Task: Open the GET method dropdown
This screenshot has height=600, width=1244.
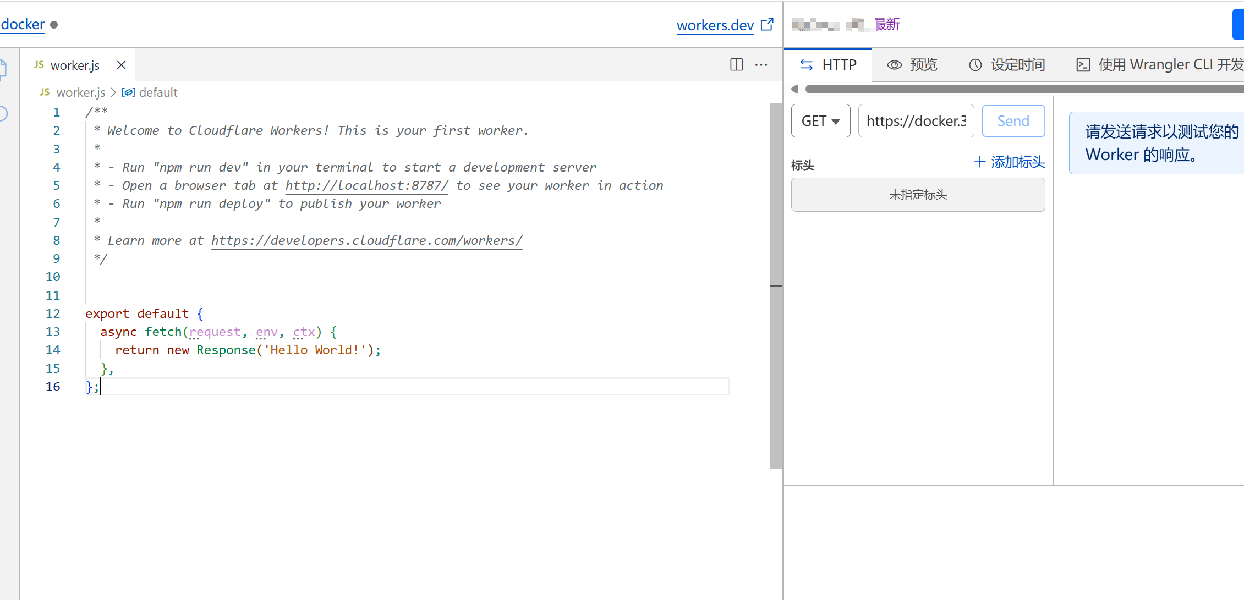Action: pos(820,121)
